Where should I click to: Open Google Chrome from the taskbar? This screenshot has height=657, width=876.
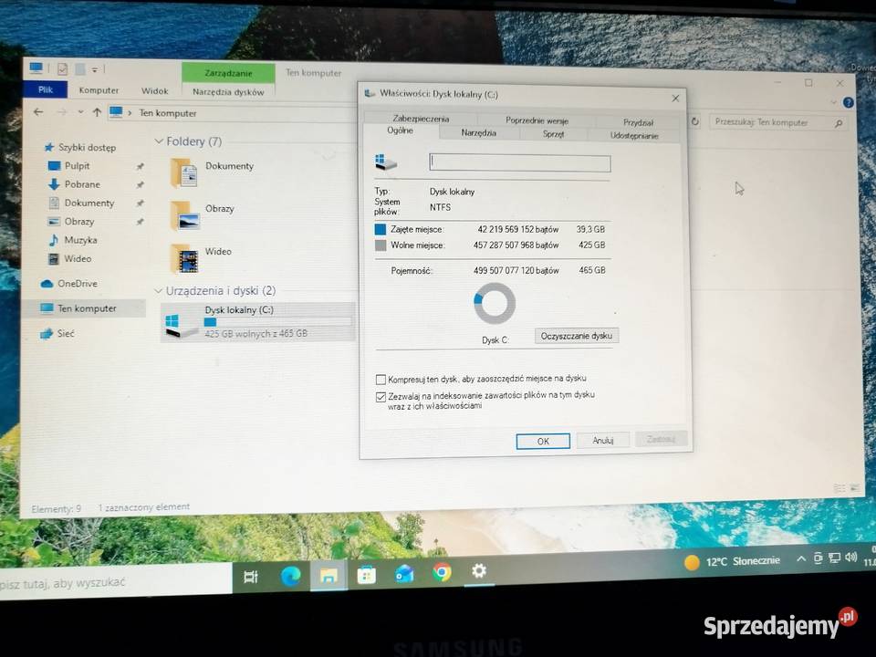442,575
